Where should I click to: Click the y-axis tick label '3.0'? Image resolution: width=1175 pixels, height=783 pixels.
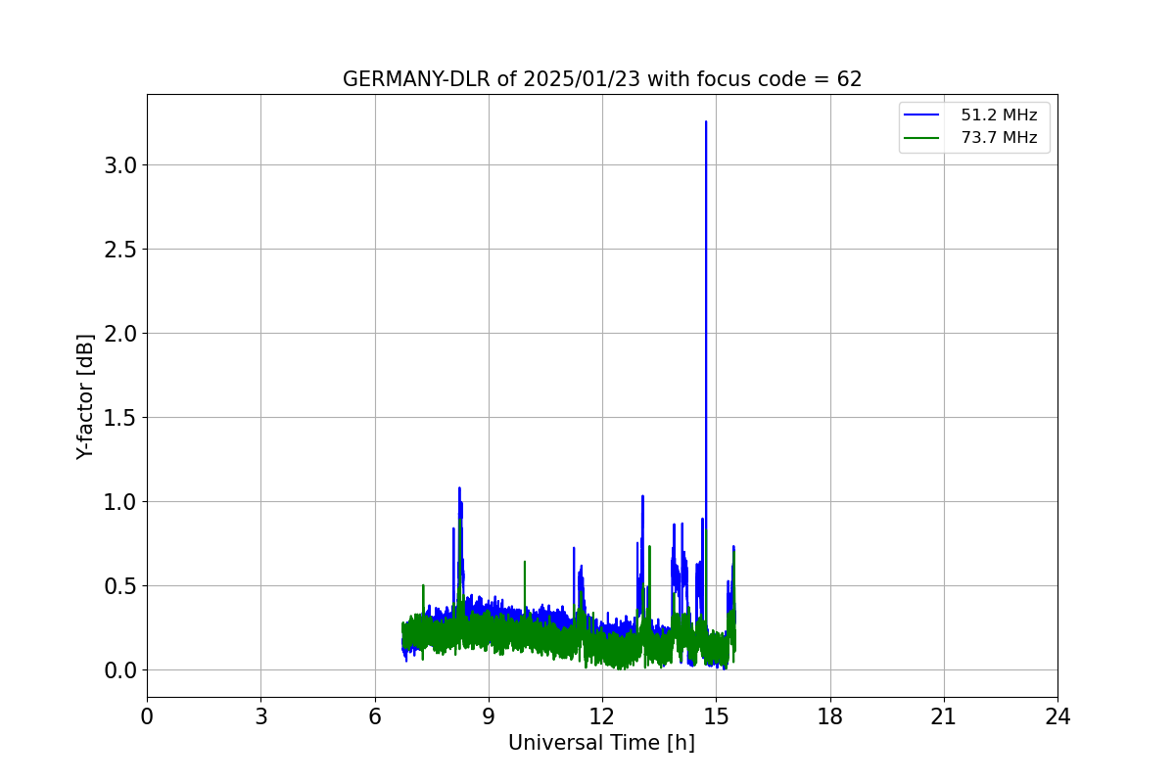click(x=120, y=165)
